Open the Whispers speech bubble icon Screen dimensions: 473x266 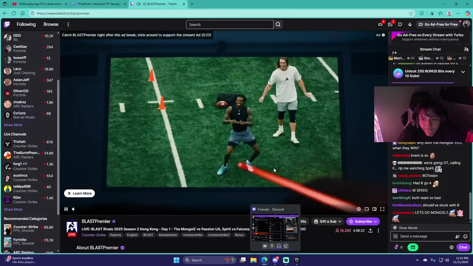(x=400, y=24)
